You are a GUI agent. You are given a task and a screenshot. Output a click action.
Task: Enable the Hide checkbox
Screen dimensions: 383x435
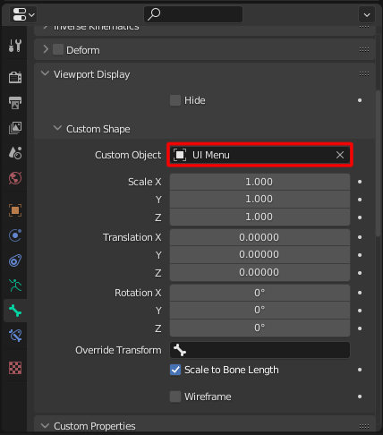click(x=175, y=100)
